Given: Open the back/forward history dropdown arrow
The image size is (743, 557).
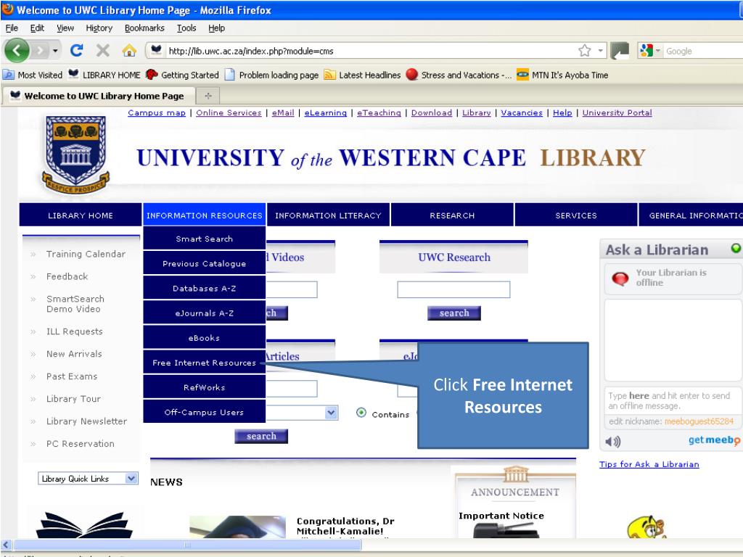Looking at the screenshot, I should (x=55, y=50).
